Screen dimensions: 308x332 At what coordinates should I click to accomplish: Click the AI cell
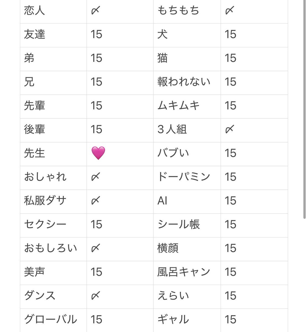coord(187,202)
